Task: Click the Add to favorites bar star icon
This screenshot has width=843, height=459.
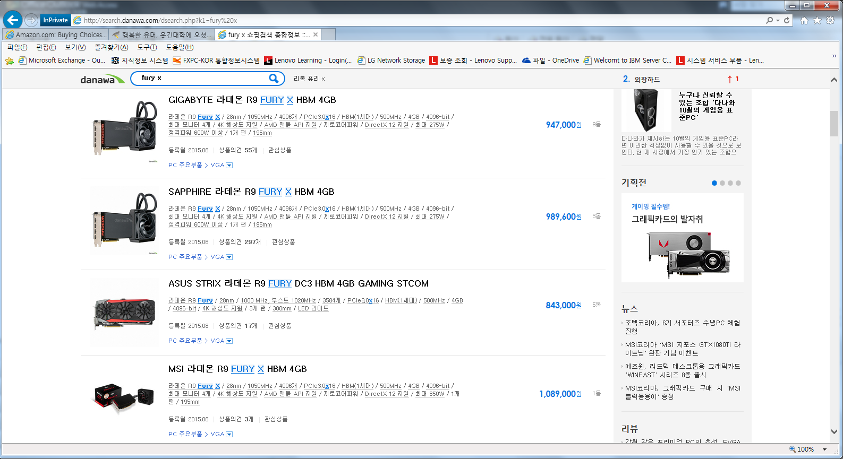Action: [10, 60]
